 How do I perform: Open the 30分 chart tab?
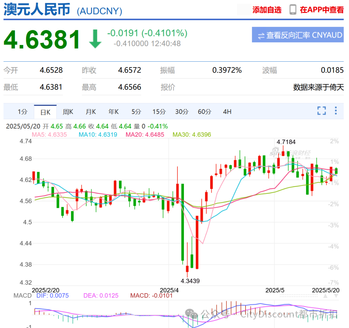(x=182, y=112)
